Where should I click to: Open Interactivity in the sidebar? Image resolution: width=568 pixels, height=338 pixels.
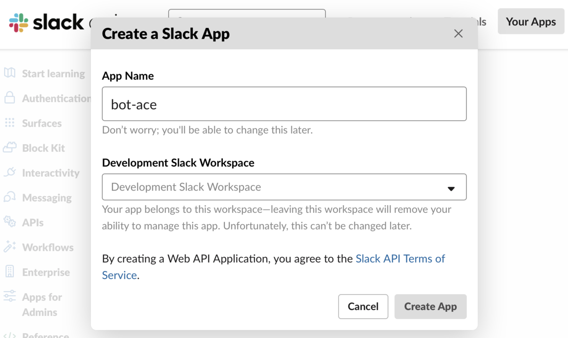(x=51, y=173)
